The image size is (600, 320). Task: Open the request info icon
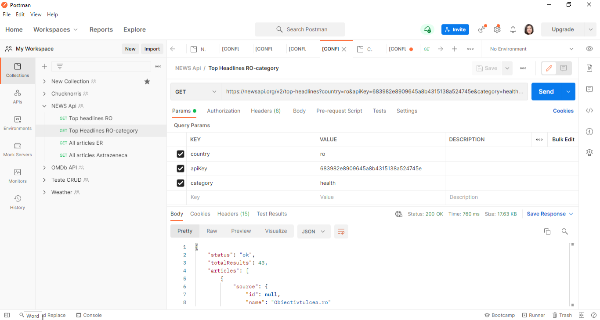click(x=589, y=132)
